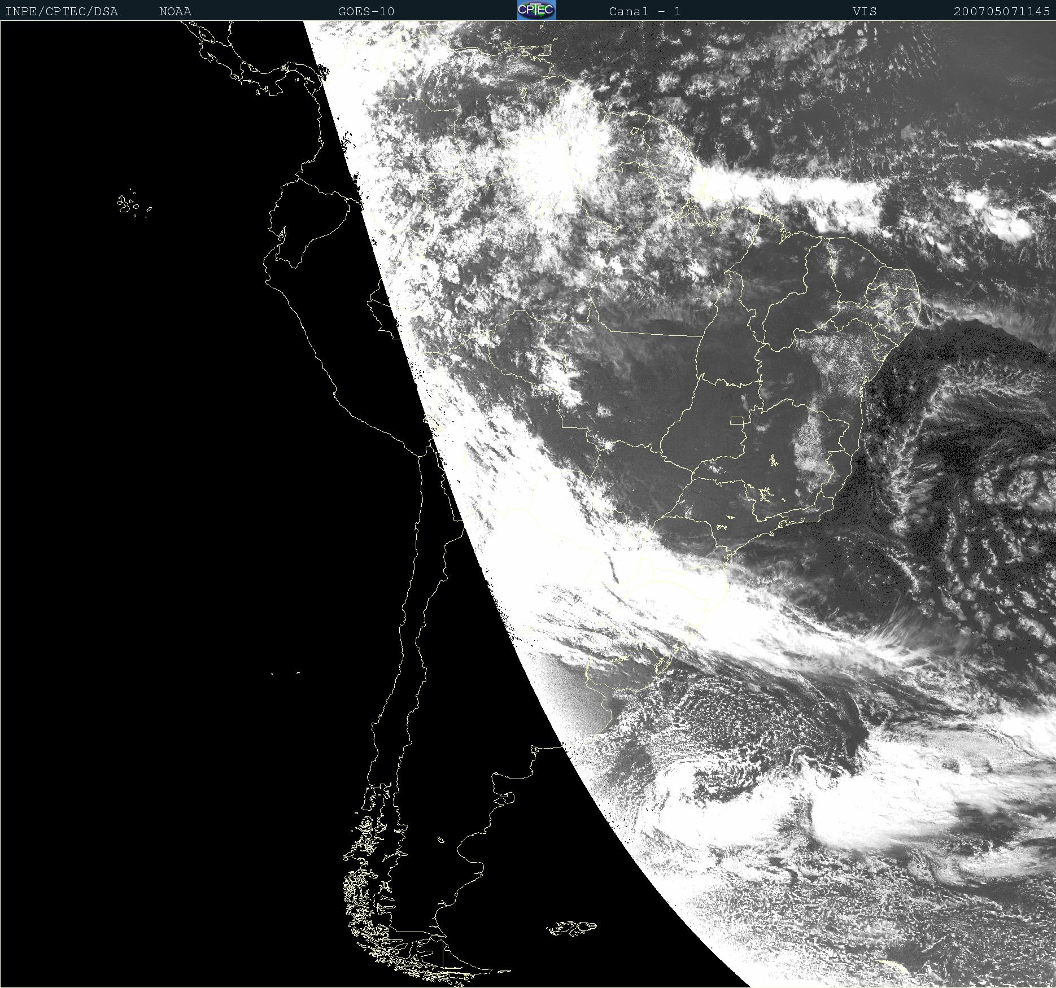Click the 200705071145 timestamp
Screen dimensions: 1056x988
(x=1002, y=11)
